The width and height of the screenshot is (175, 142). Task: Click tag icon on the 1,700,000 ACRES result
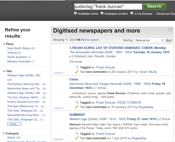click(77, 67)
